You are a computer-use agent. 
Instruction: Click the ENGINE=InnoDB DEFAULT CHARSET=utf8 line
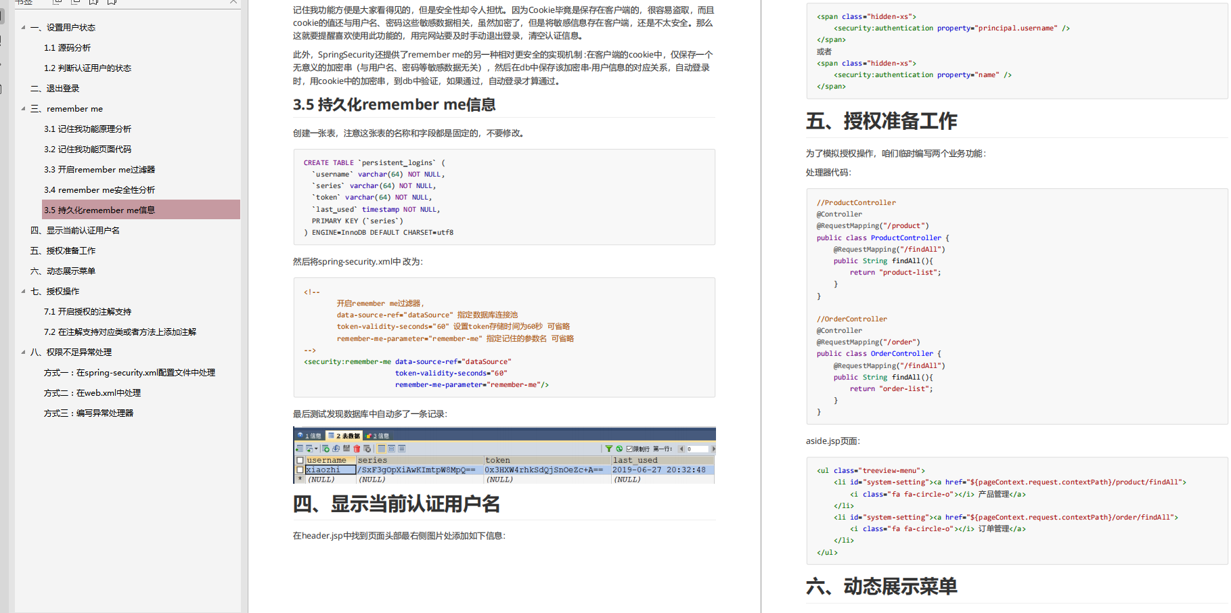point(378,232)
